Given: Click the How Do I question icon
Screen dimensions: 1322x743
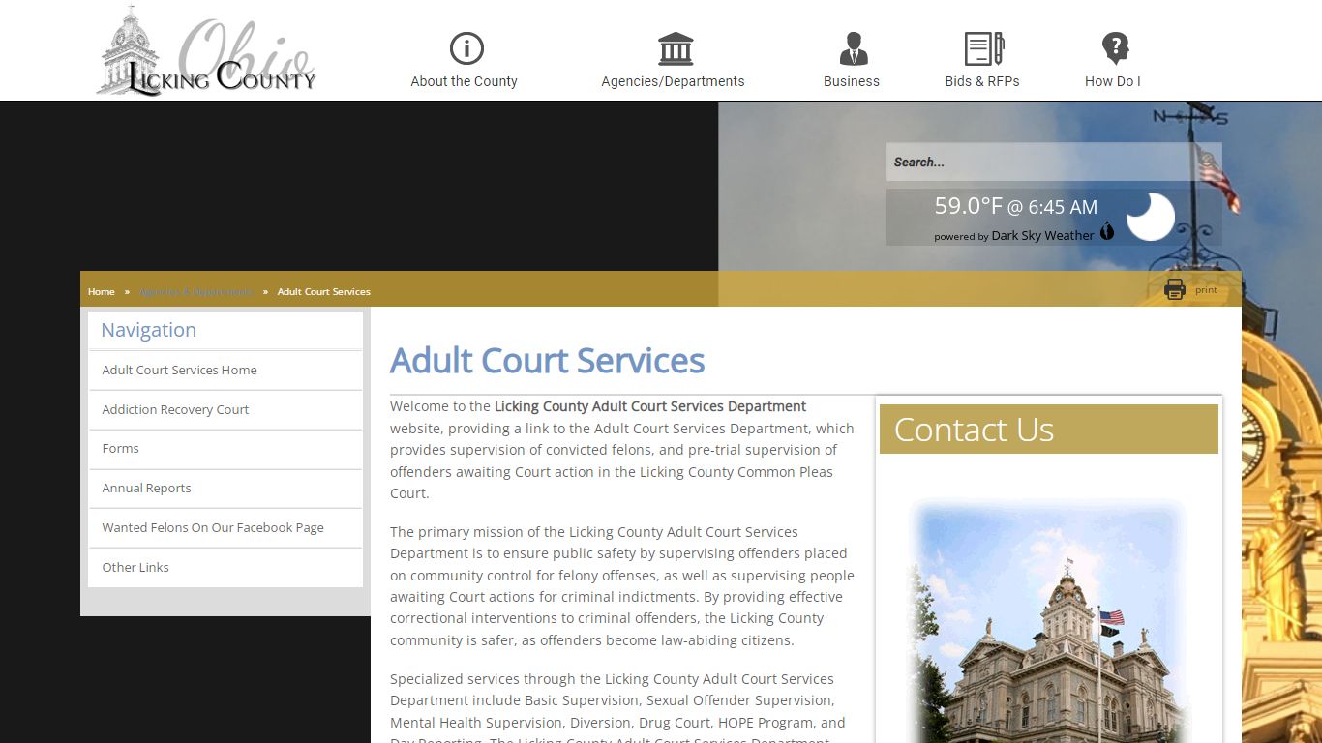Looking at the screenshot, I should [x=1115, y=48].
